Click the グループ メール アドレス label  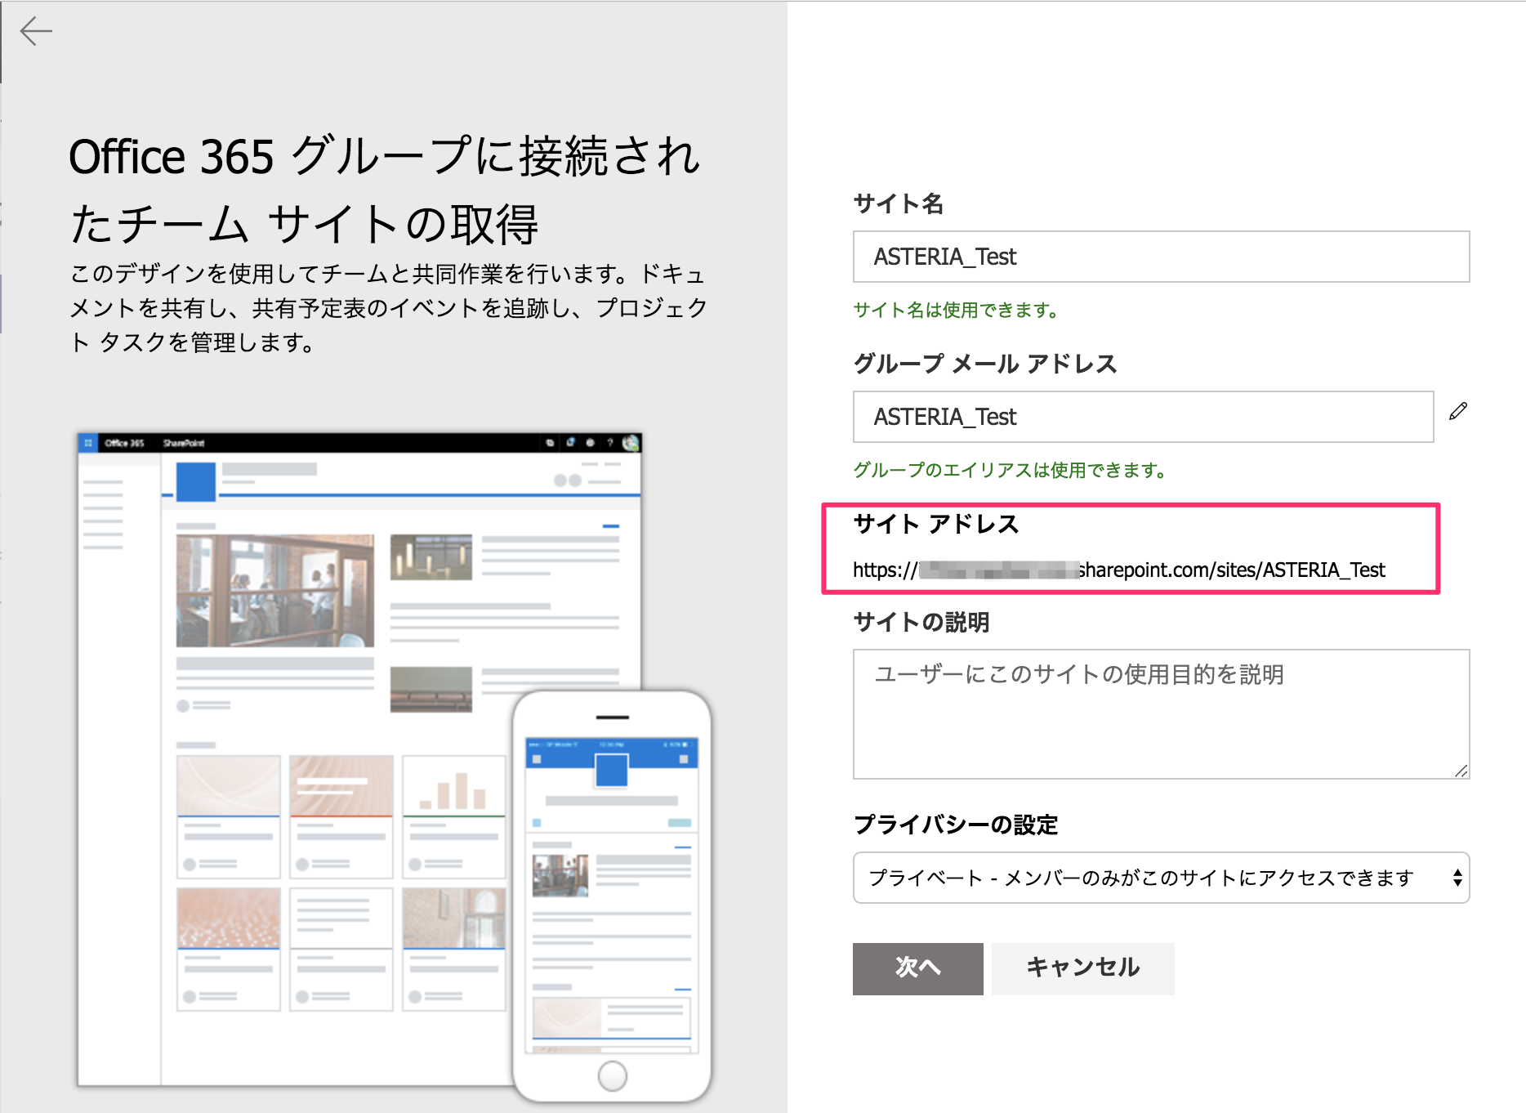tap(984, 364)
